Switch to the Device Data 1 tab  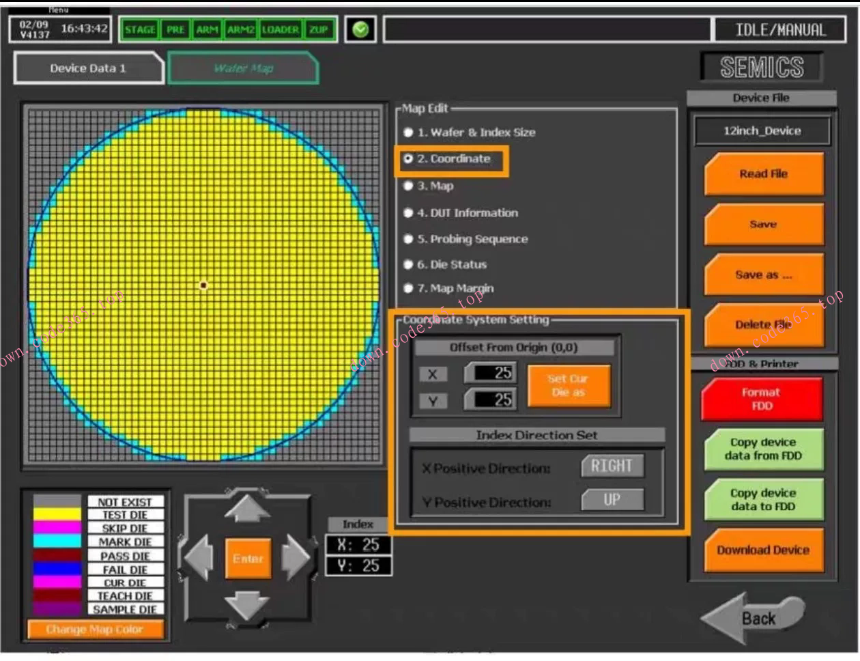87,68
